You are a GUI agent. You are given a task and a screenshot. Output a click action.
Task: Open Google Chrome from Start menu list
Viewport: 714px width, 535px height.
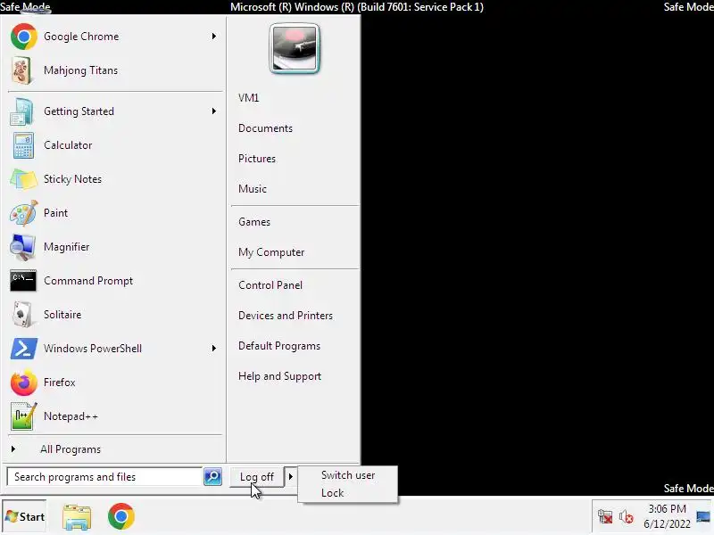[x=113, y=37]
